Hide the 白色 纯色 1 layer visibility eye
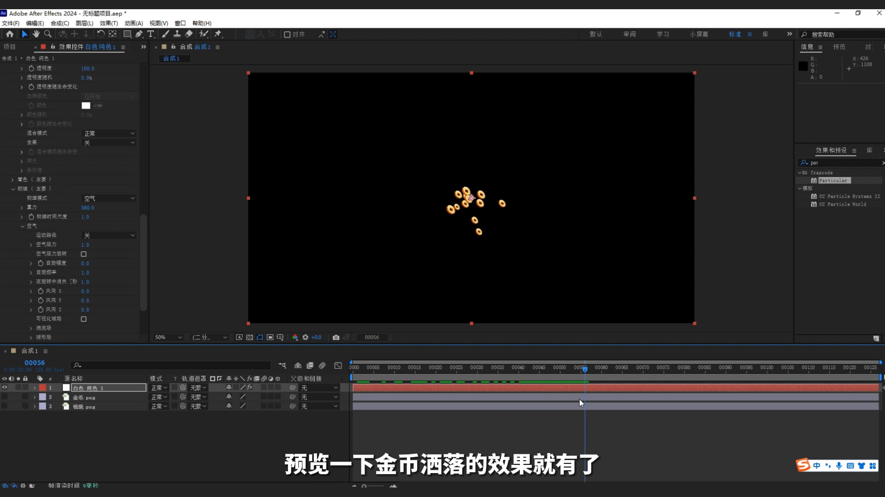 pos(5,387)
